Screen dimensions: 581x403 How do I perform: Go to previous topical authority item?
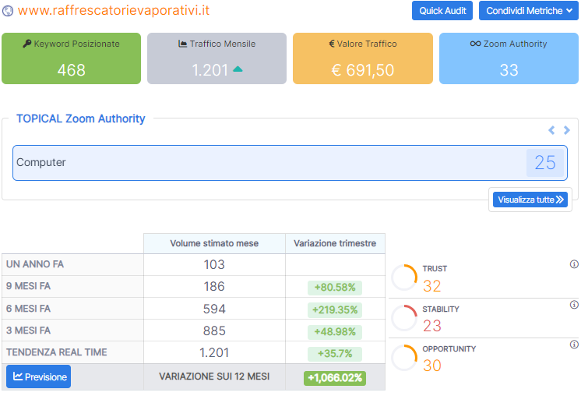pos(551,130)
